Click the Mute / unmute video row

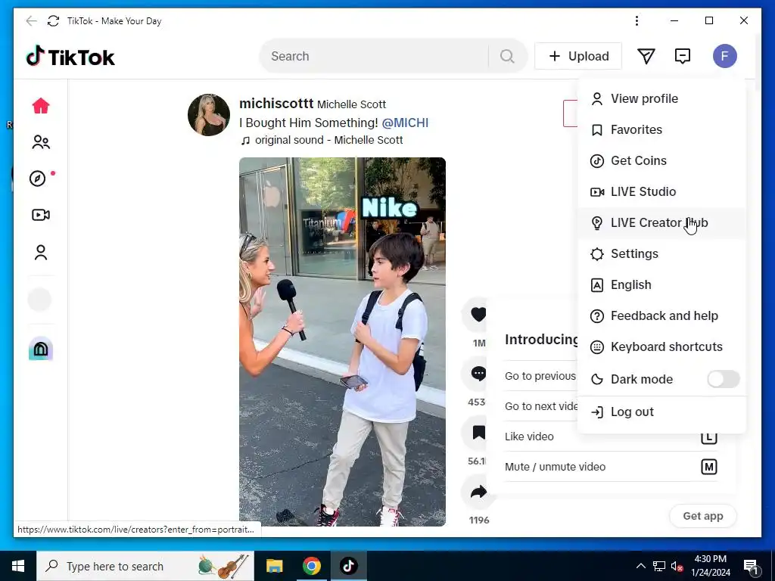point(611,467)
